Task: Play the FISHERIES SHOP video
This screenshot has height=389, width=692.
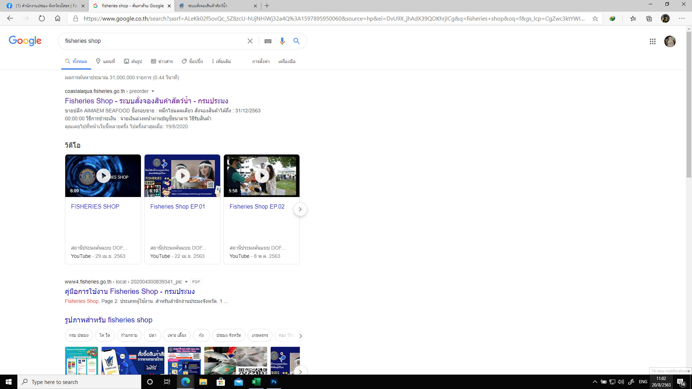Action: tap(103, 176)
